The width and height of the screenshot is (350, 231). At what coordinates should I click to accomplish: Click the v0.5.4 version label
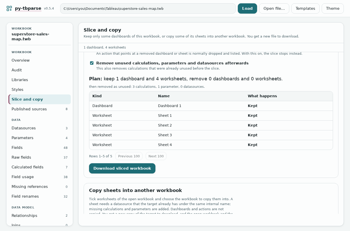pos(49,8)
